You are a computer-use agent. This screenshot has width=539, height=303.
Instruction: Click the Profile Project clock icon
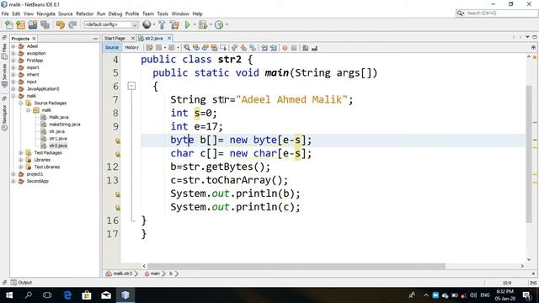click(x=219, y=24)
